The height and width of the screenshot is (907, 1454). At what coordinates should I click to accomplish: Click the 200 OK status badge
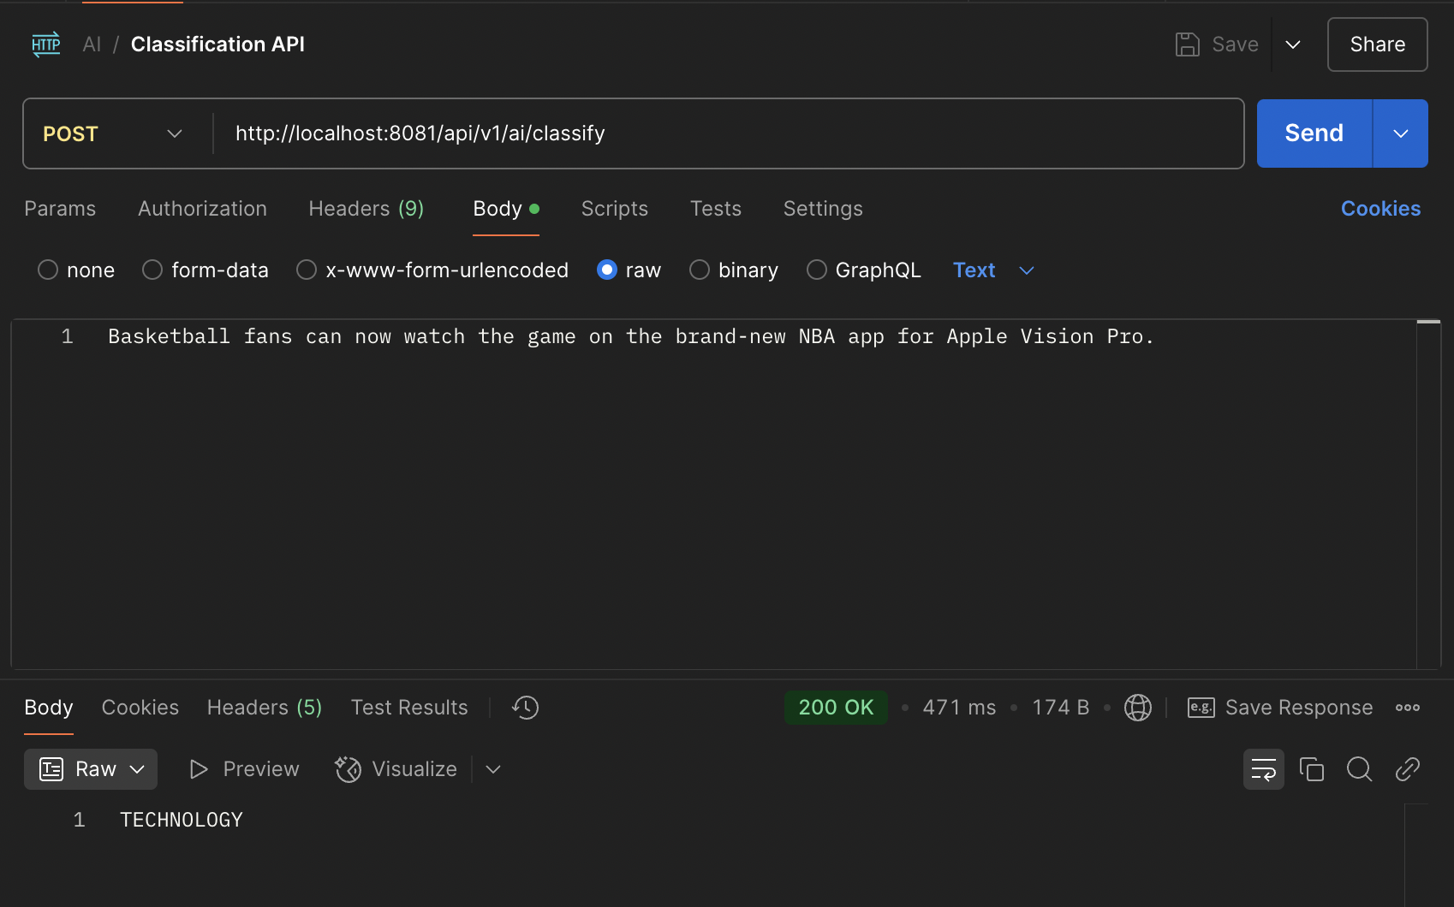[836, 708]
